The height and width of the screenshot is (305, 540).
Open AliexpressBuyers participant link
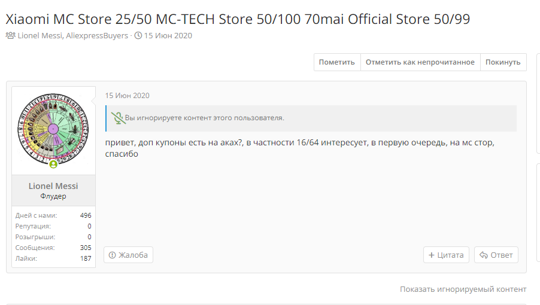[x=97, y=35]
